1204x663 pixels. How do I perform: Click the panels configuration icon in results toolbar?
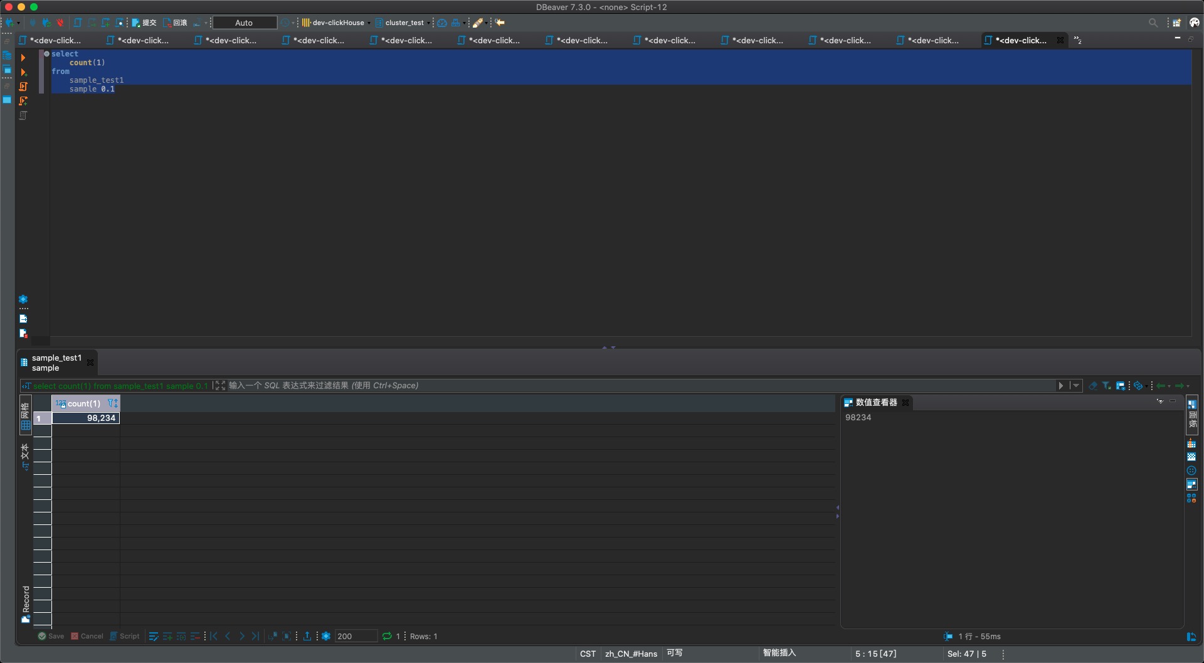coord(1121,386)
